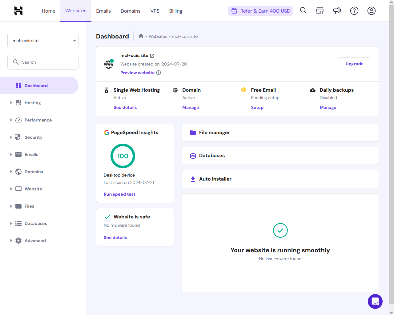Screen dimensions: 394x315
Task: Expand the Hosting sidebar section
Action: (x=32, y=103)
